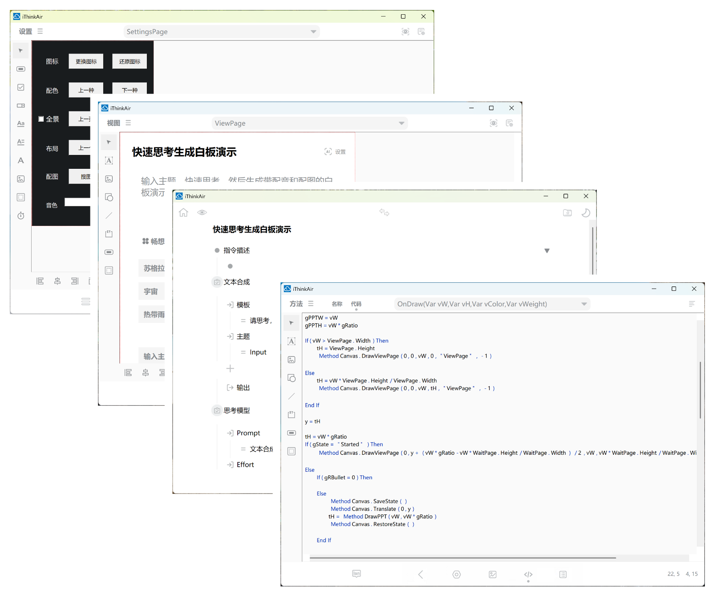
Task: Click the 还原图标 button
Action: 130,61
